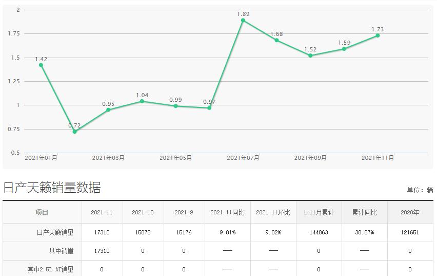The width and height of the screenshot is (437, 276).
Task: Click the 单位：辆 unit label
Action: click(x=420, y=190)
